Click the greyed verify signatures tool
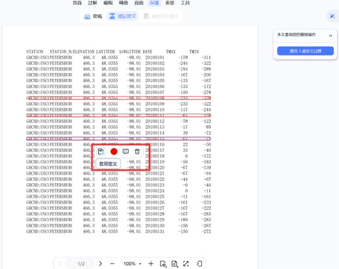 tap(162, 16)
